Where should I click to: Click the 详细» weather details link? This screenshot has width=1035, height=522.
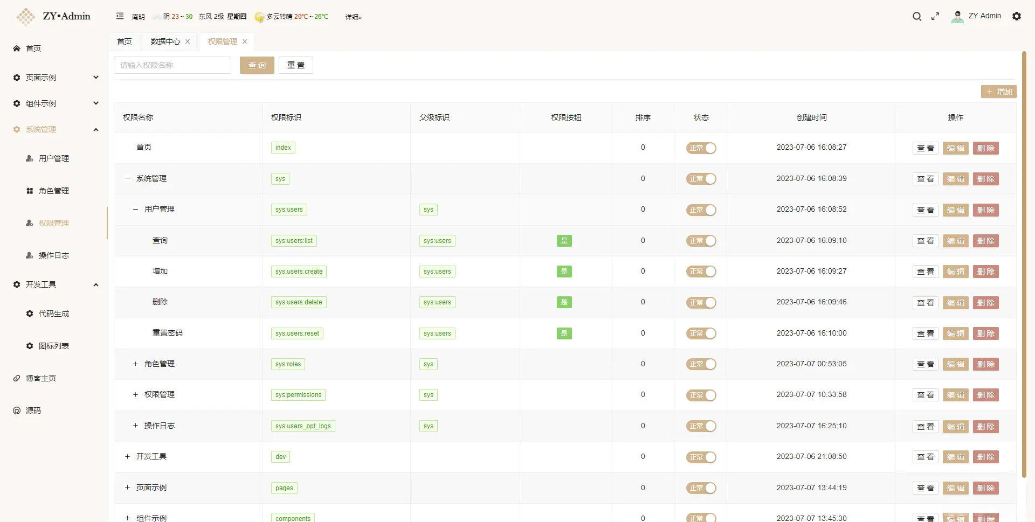coord(354,17)
